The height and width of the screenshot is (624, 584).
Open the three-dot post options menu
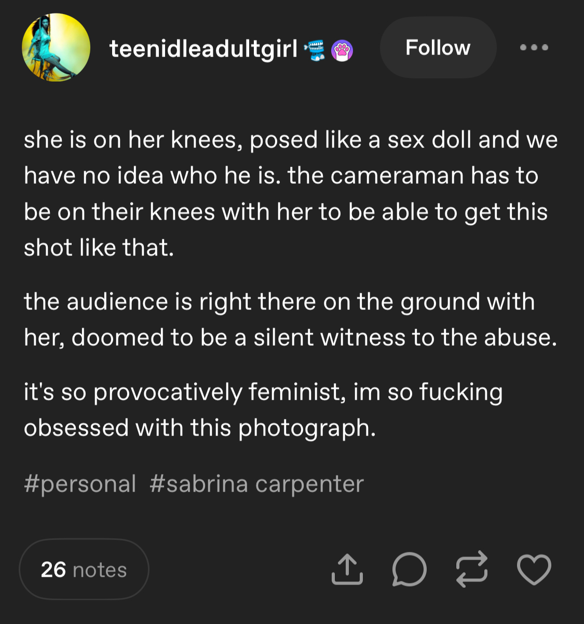pyautogui.click(x=534, y=47)
